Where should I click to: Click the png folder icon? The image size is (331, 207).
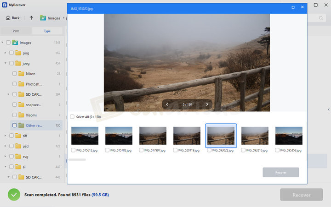pyautogui.click(x=18, y=53)
